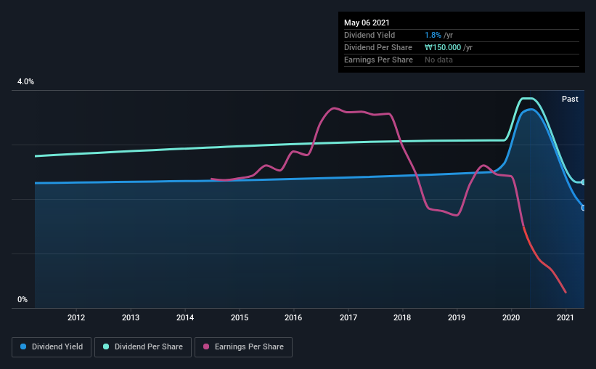Click the teal Dividend Per Share legend dot
Viewport: 596px width, 369px height.
tap(106, 346)
